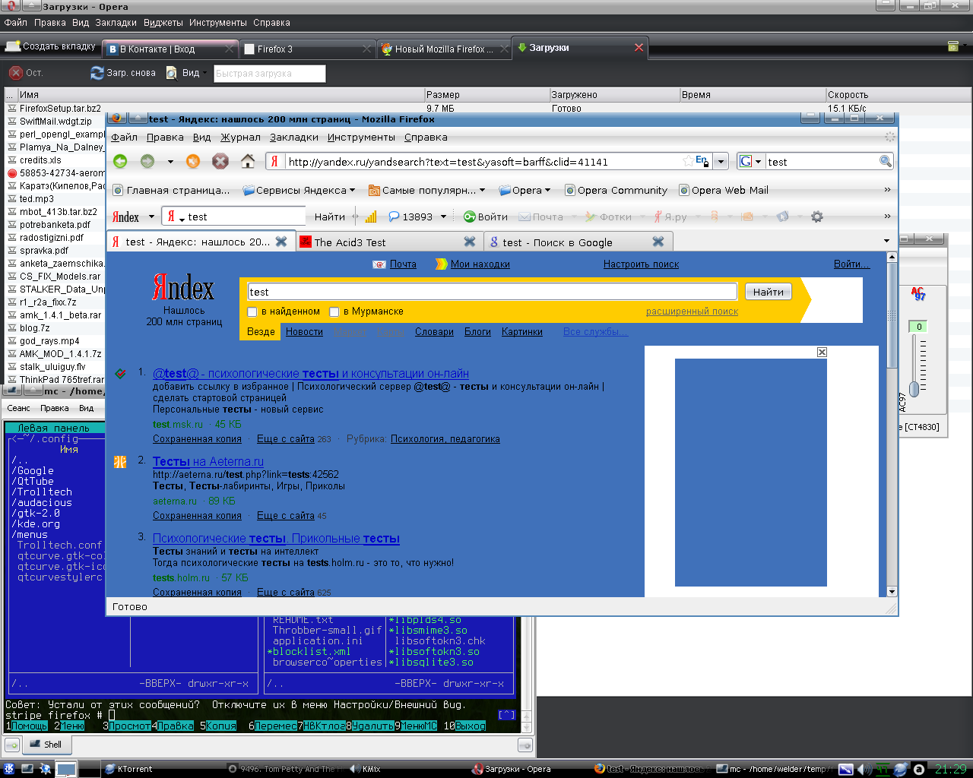Close the advertisement banner with X
The image size is (973, 778).
tap(822, 352)
